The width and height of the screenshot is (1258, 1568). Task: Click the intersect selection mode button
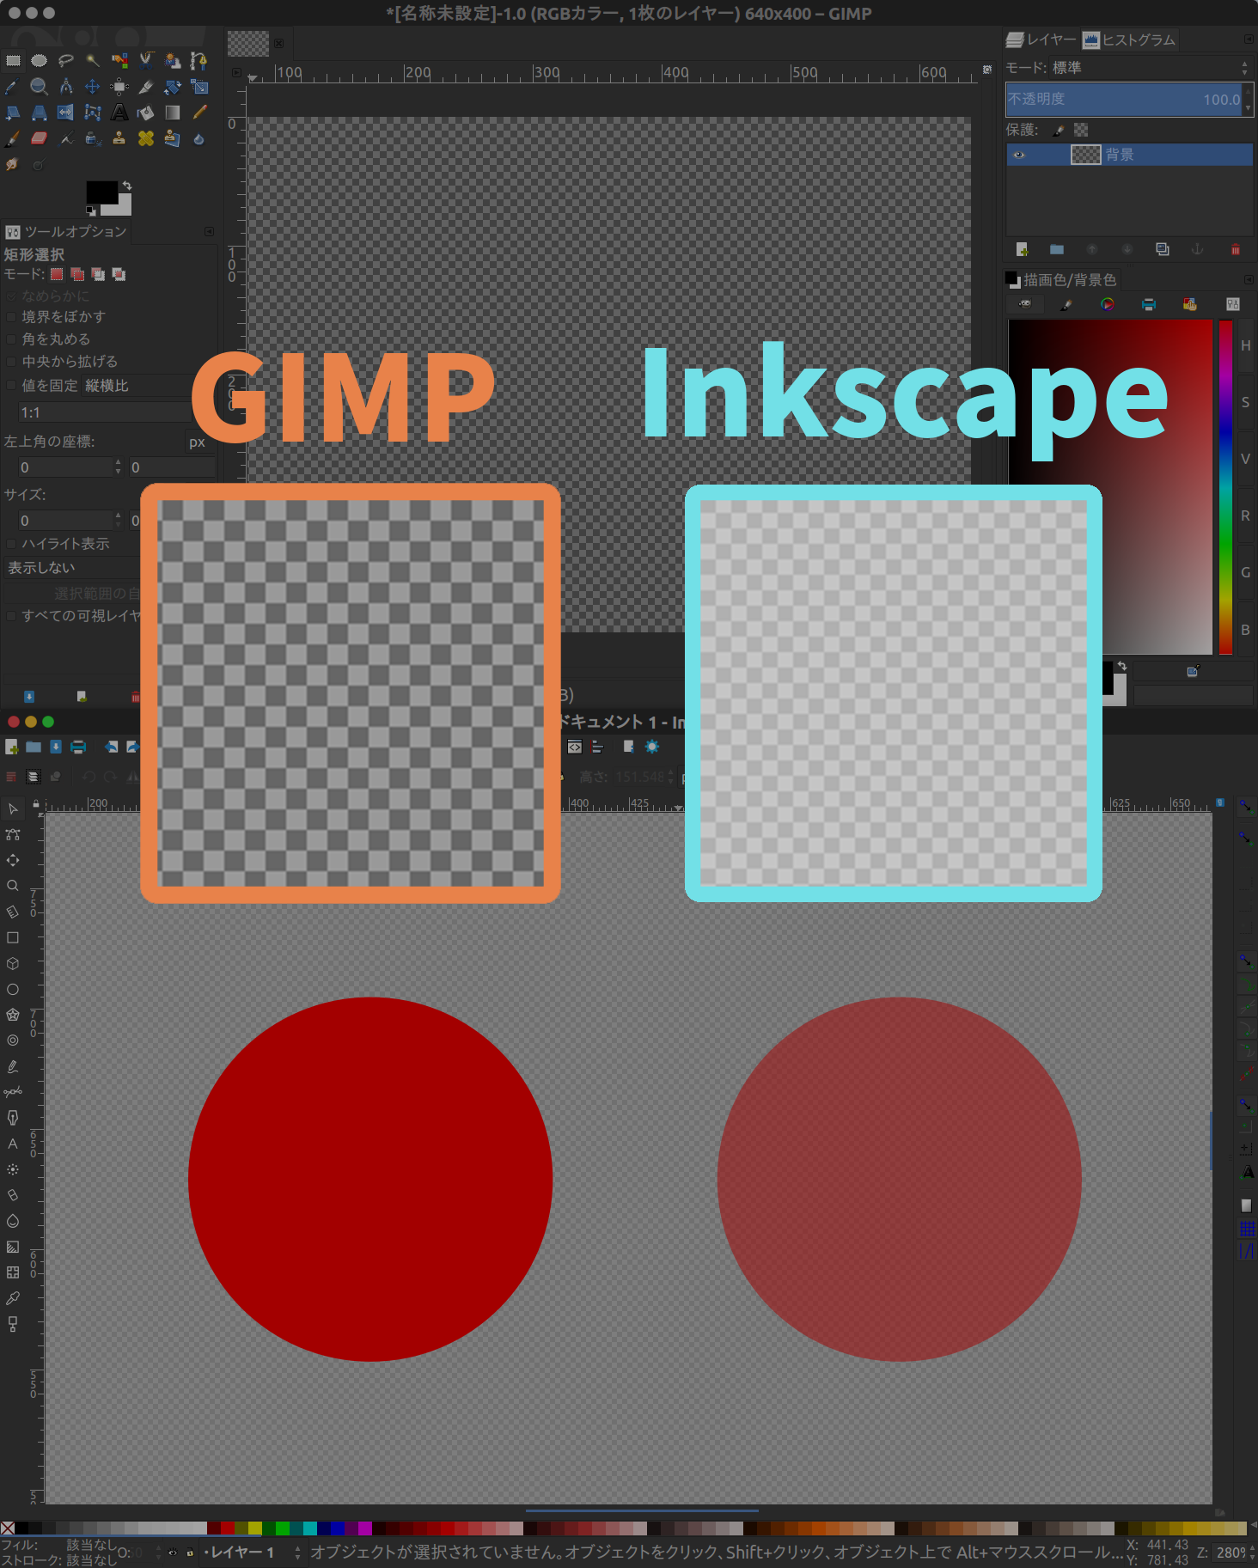(119, 274)
